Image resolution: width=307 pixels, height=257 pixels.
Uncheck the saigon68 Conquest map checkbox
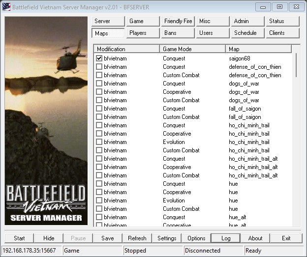click(x=99, y=58)
